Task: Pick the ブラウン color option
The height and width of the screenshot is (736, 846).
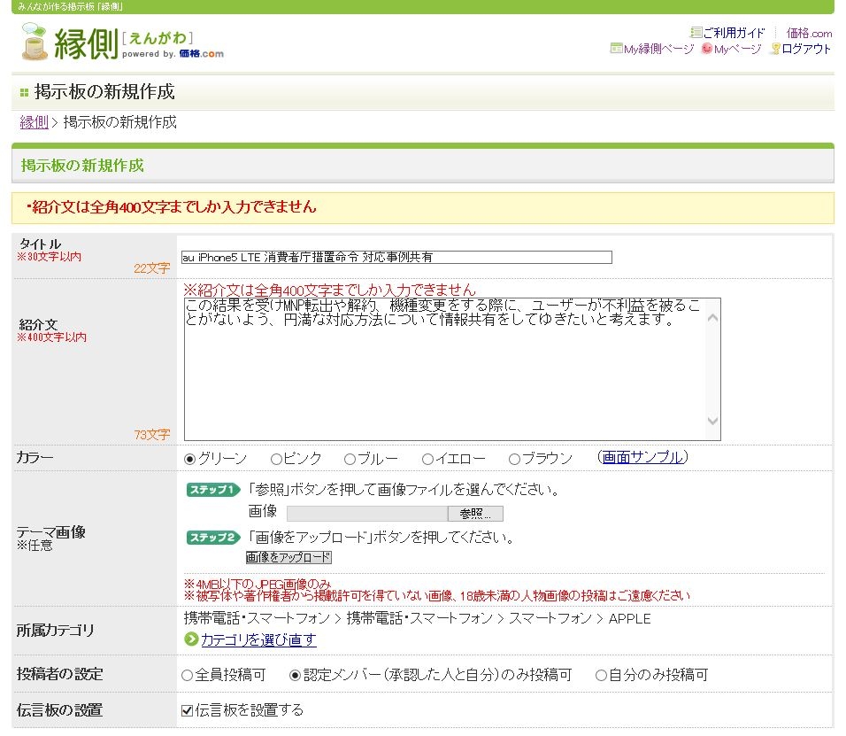Action: click(514, 459)
